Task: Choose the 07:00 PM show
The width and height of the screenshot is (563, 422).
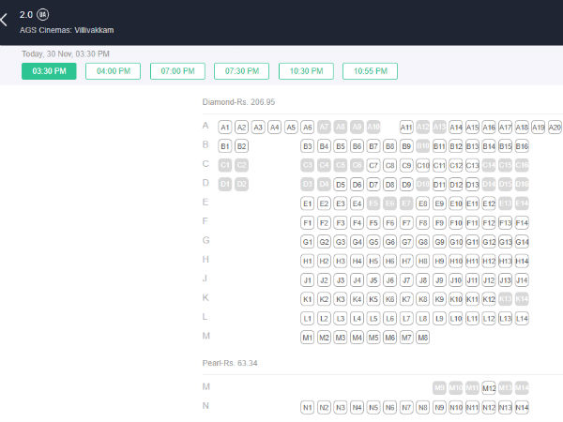Action: 177,71
